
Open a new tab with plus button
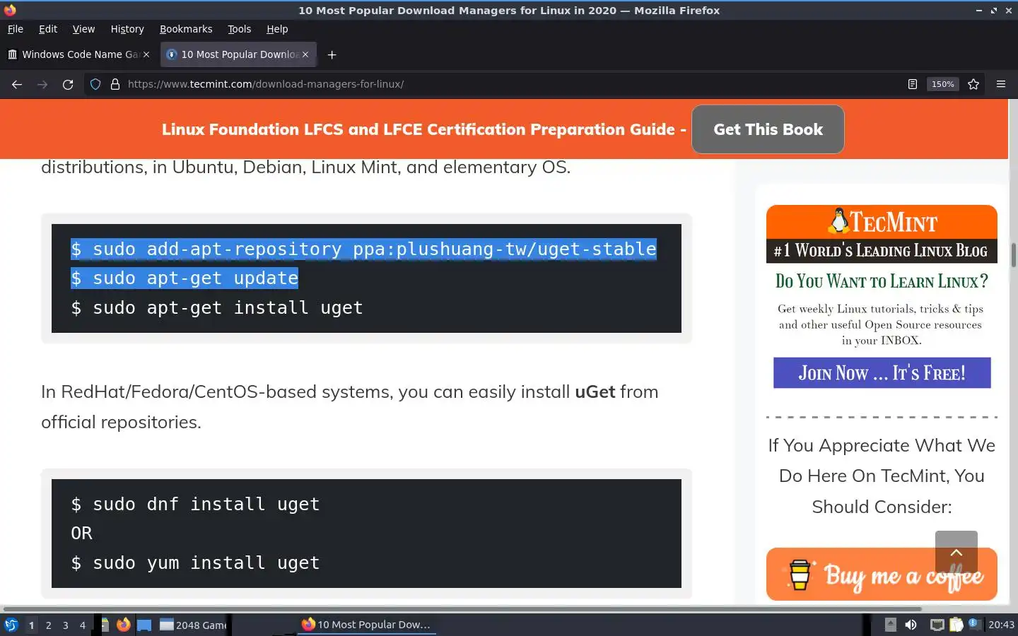click(332, 54)
